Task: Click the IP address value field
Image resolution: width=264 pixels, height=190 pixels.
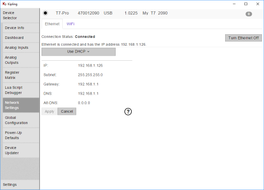Action: point(90,65)
